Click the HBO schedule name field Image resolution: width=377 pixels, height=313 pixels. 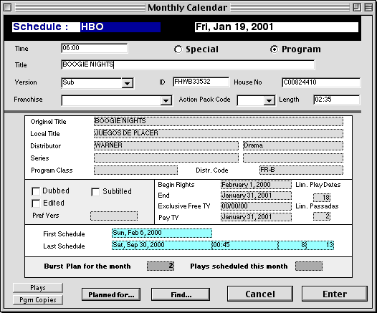point(120,27)
